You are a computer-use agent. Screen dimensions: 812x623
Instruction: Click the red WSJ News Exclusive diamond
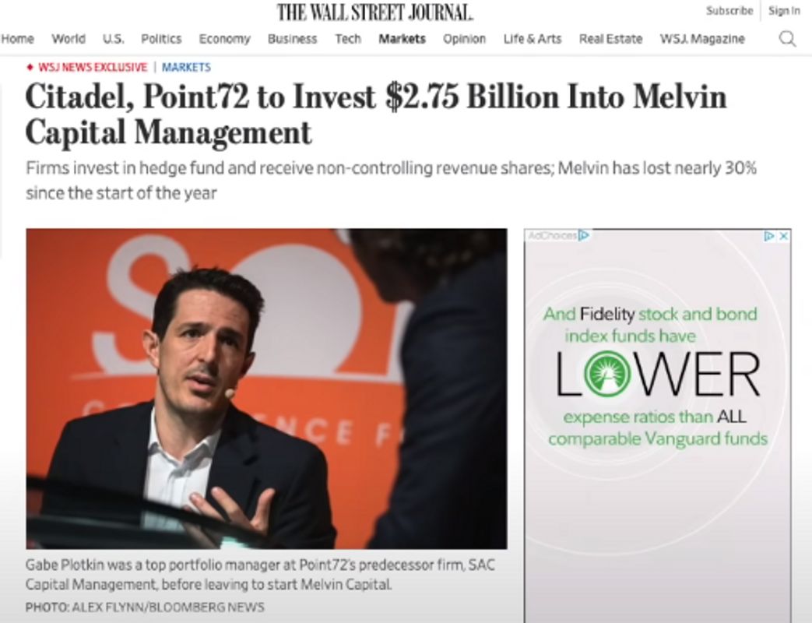point(30,67)
